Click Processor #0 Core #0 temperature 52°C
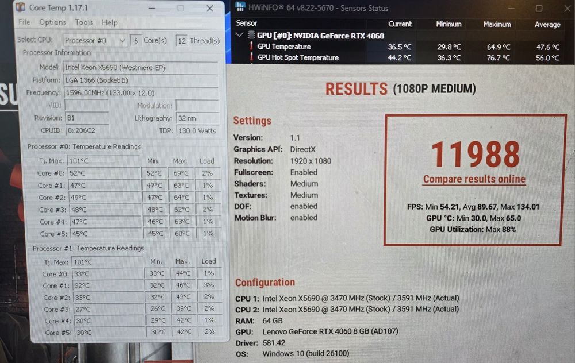Image resolution: width=575 pixels, height=363 pixels. tap(104, 173)
